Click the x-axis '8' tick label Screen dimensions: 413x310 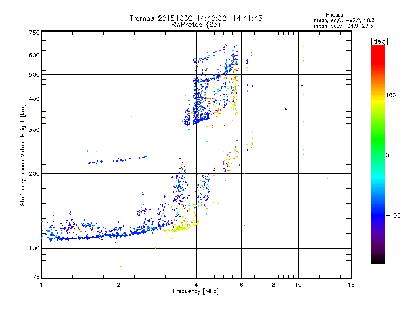click(x=274, y=285)
